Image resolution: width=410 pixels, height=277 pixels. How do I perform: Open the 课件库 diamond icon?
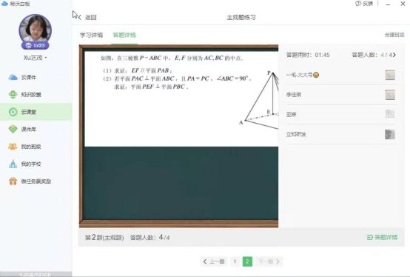pyautogui.click(x=13, y=129)
